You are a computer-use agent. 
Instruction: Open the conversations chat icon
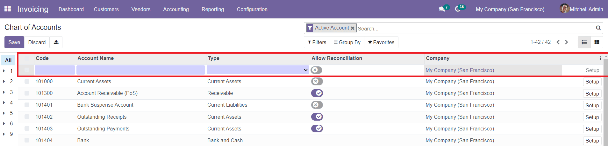(x=442, y=9)
